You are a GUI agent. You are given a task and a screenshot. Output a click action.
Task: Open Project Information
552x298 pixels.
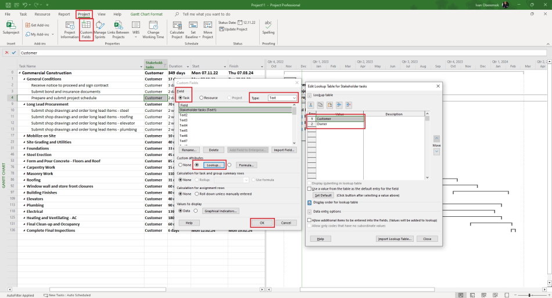(70, 30)
